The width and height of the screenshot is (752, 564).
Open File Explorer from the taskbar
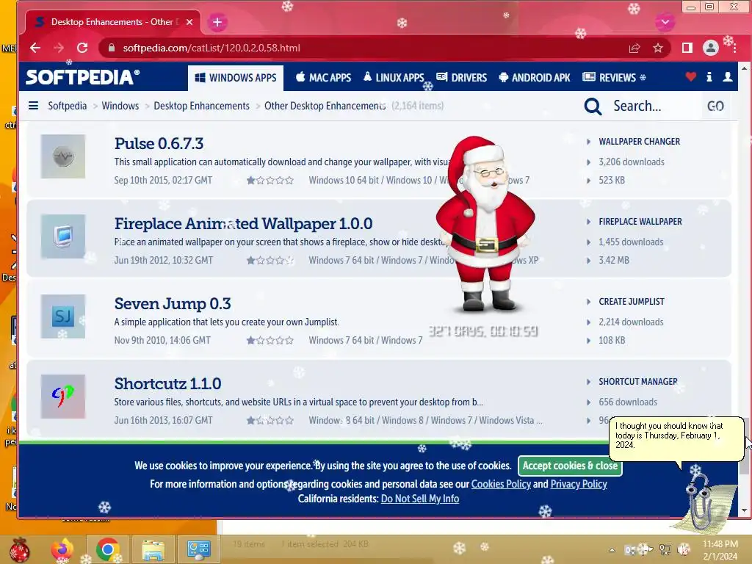pyautogui.click(x=153, y=549)
